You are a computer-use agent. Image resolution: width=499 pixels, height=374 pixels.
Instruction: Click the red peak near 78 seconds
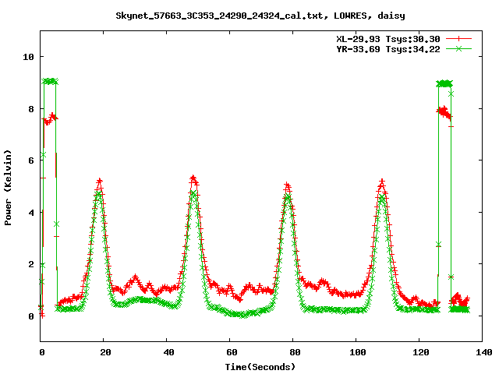[x=288, y=185]
